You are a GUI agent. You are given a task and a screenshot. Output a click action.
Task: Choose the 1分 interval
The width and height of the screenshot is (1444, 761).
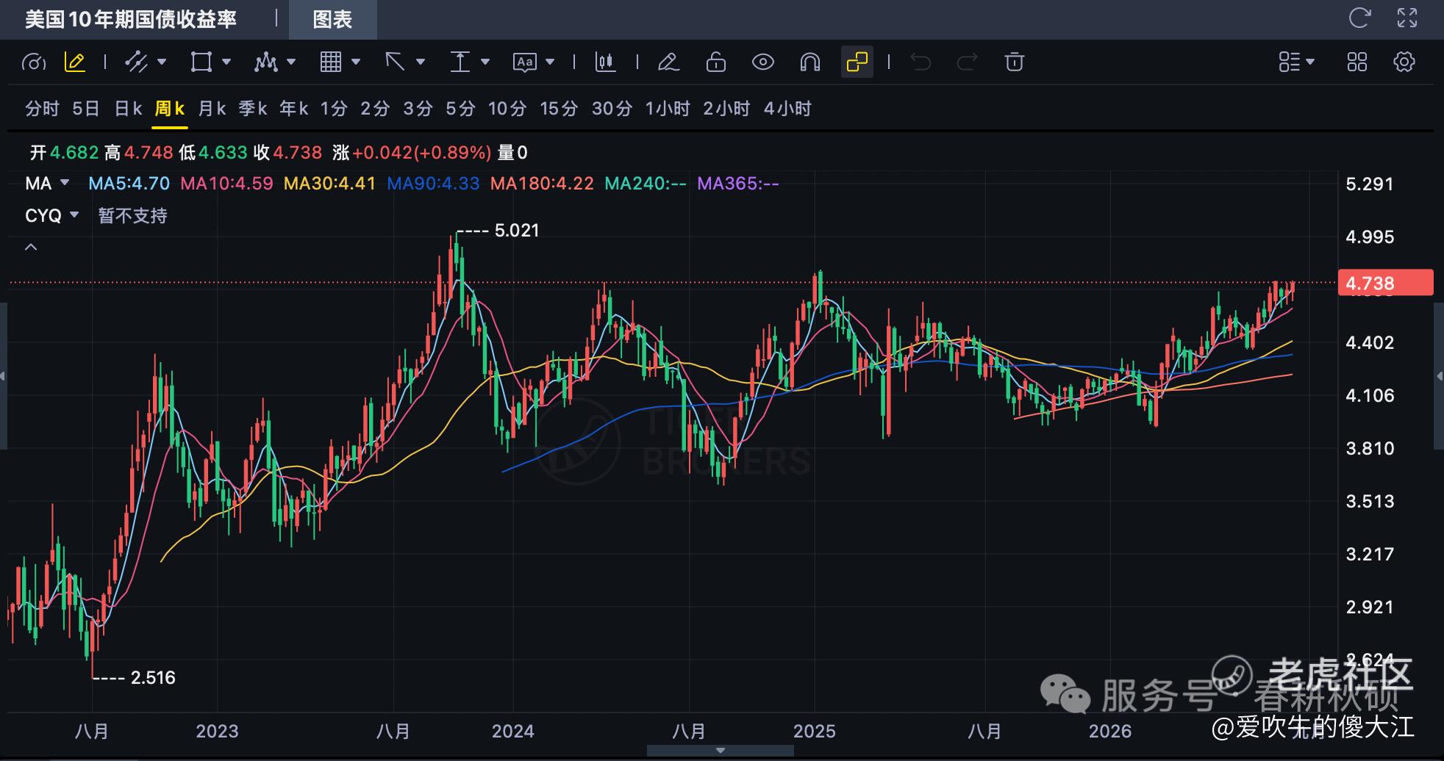tap(334, 109)
